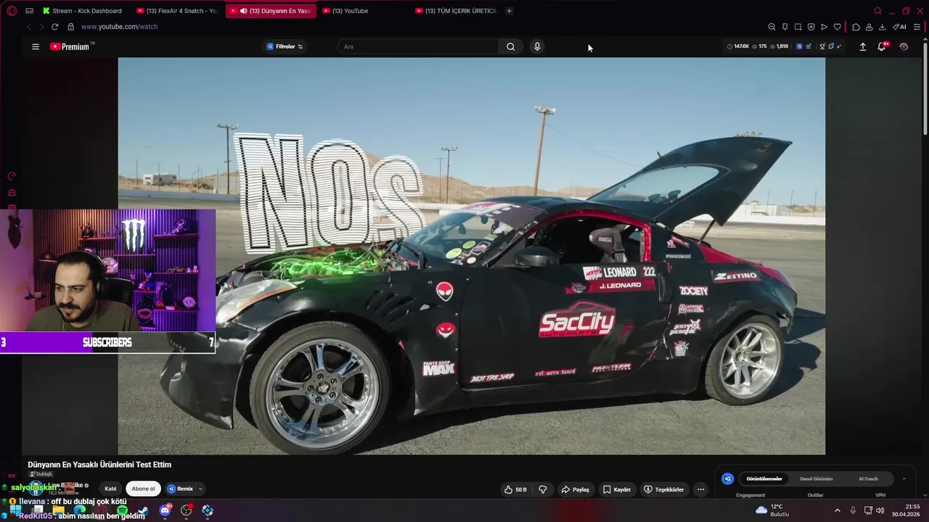This screenshot has width=929, height=522.
Task: Open the extensions cube icon
Action: pos(856,27)
